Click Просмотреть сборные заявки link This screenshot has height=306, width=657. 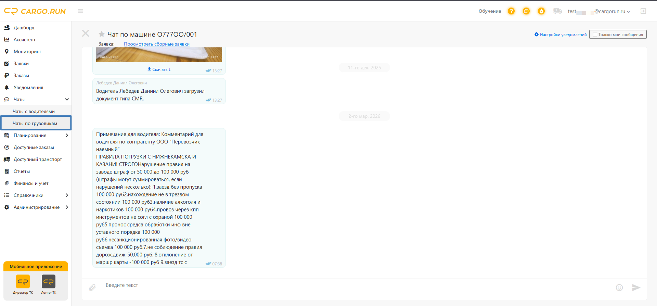(x=157, y=44)
